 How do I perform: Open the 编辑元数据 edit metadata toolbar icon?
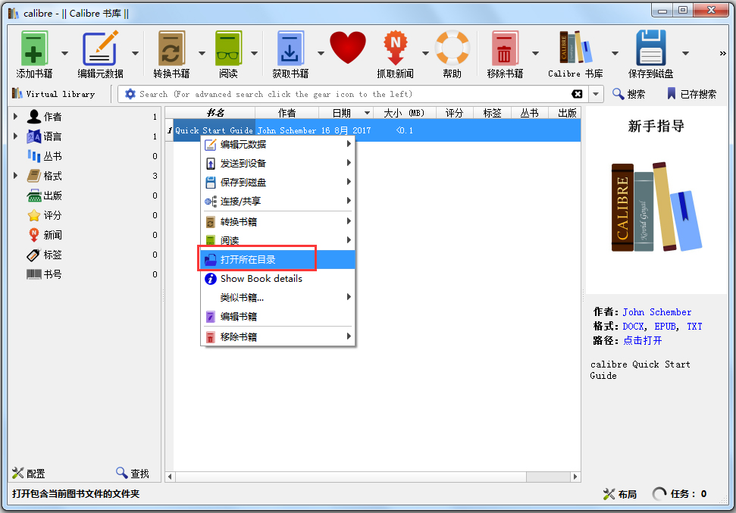100,48
